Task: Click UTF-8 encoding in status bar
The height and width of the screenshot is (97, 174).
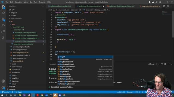Action: point(137,92)
